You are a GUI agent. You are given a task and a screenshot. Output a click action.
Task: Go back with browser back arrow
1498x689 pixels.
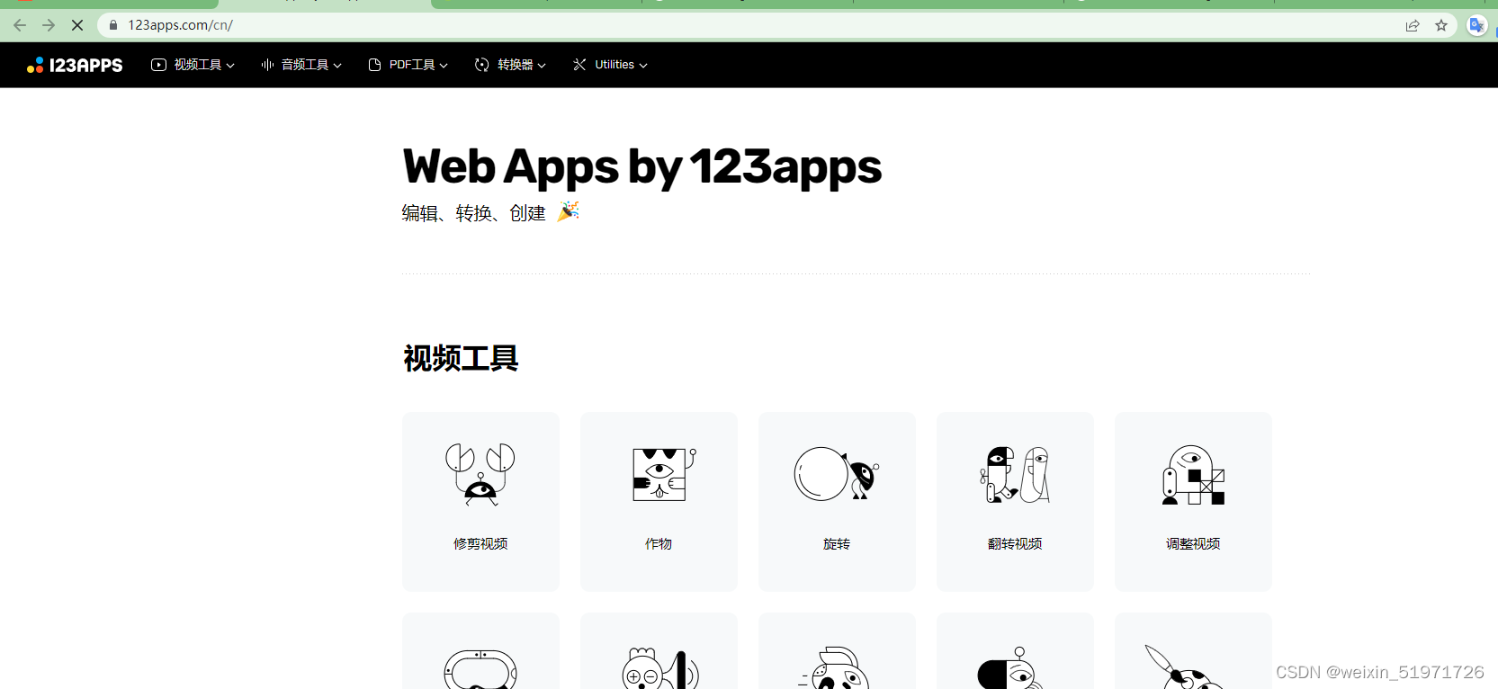20,25
